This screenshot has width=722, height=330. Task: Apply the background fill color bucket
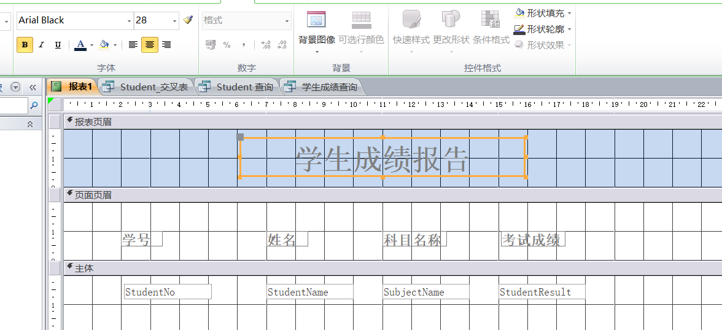[x=104, y=45]
